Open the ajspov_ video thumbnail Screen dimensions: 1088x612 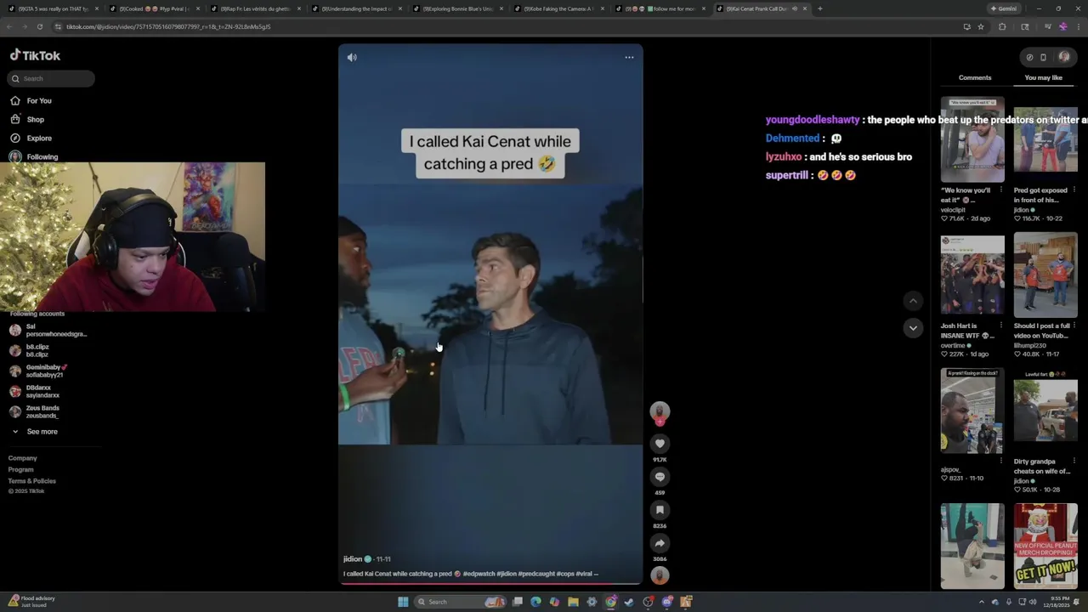(x=972, y=411)
